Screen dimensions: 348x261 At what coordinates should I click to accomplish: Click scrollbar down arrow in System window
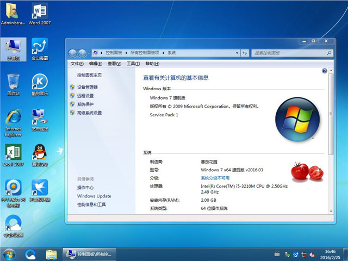pyautogui.click(x=331, y=212)
